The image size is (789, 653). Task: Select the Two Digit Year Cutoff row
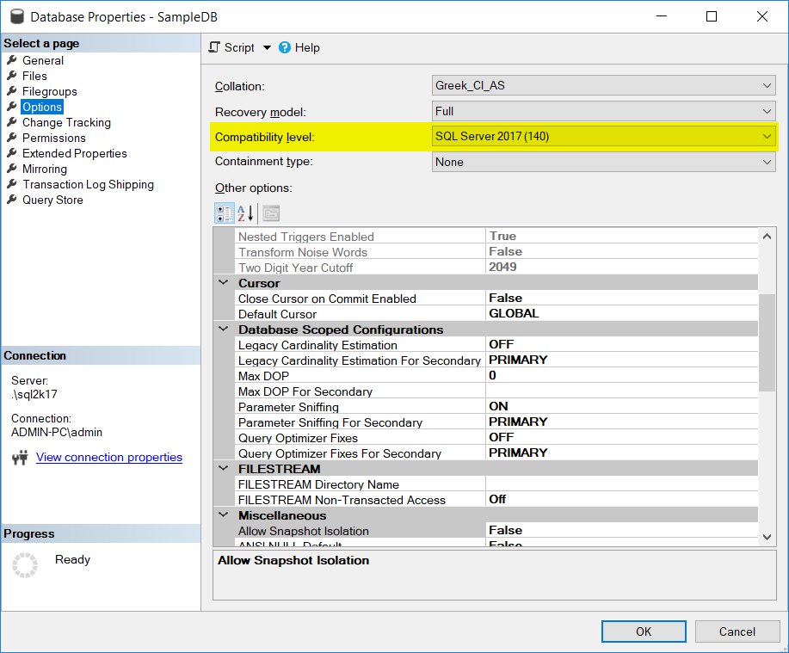pyautogui.click(x=496, y=267)
